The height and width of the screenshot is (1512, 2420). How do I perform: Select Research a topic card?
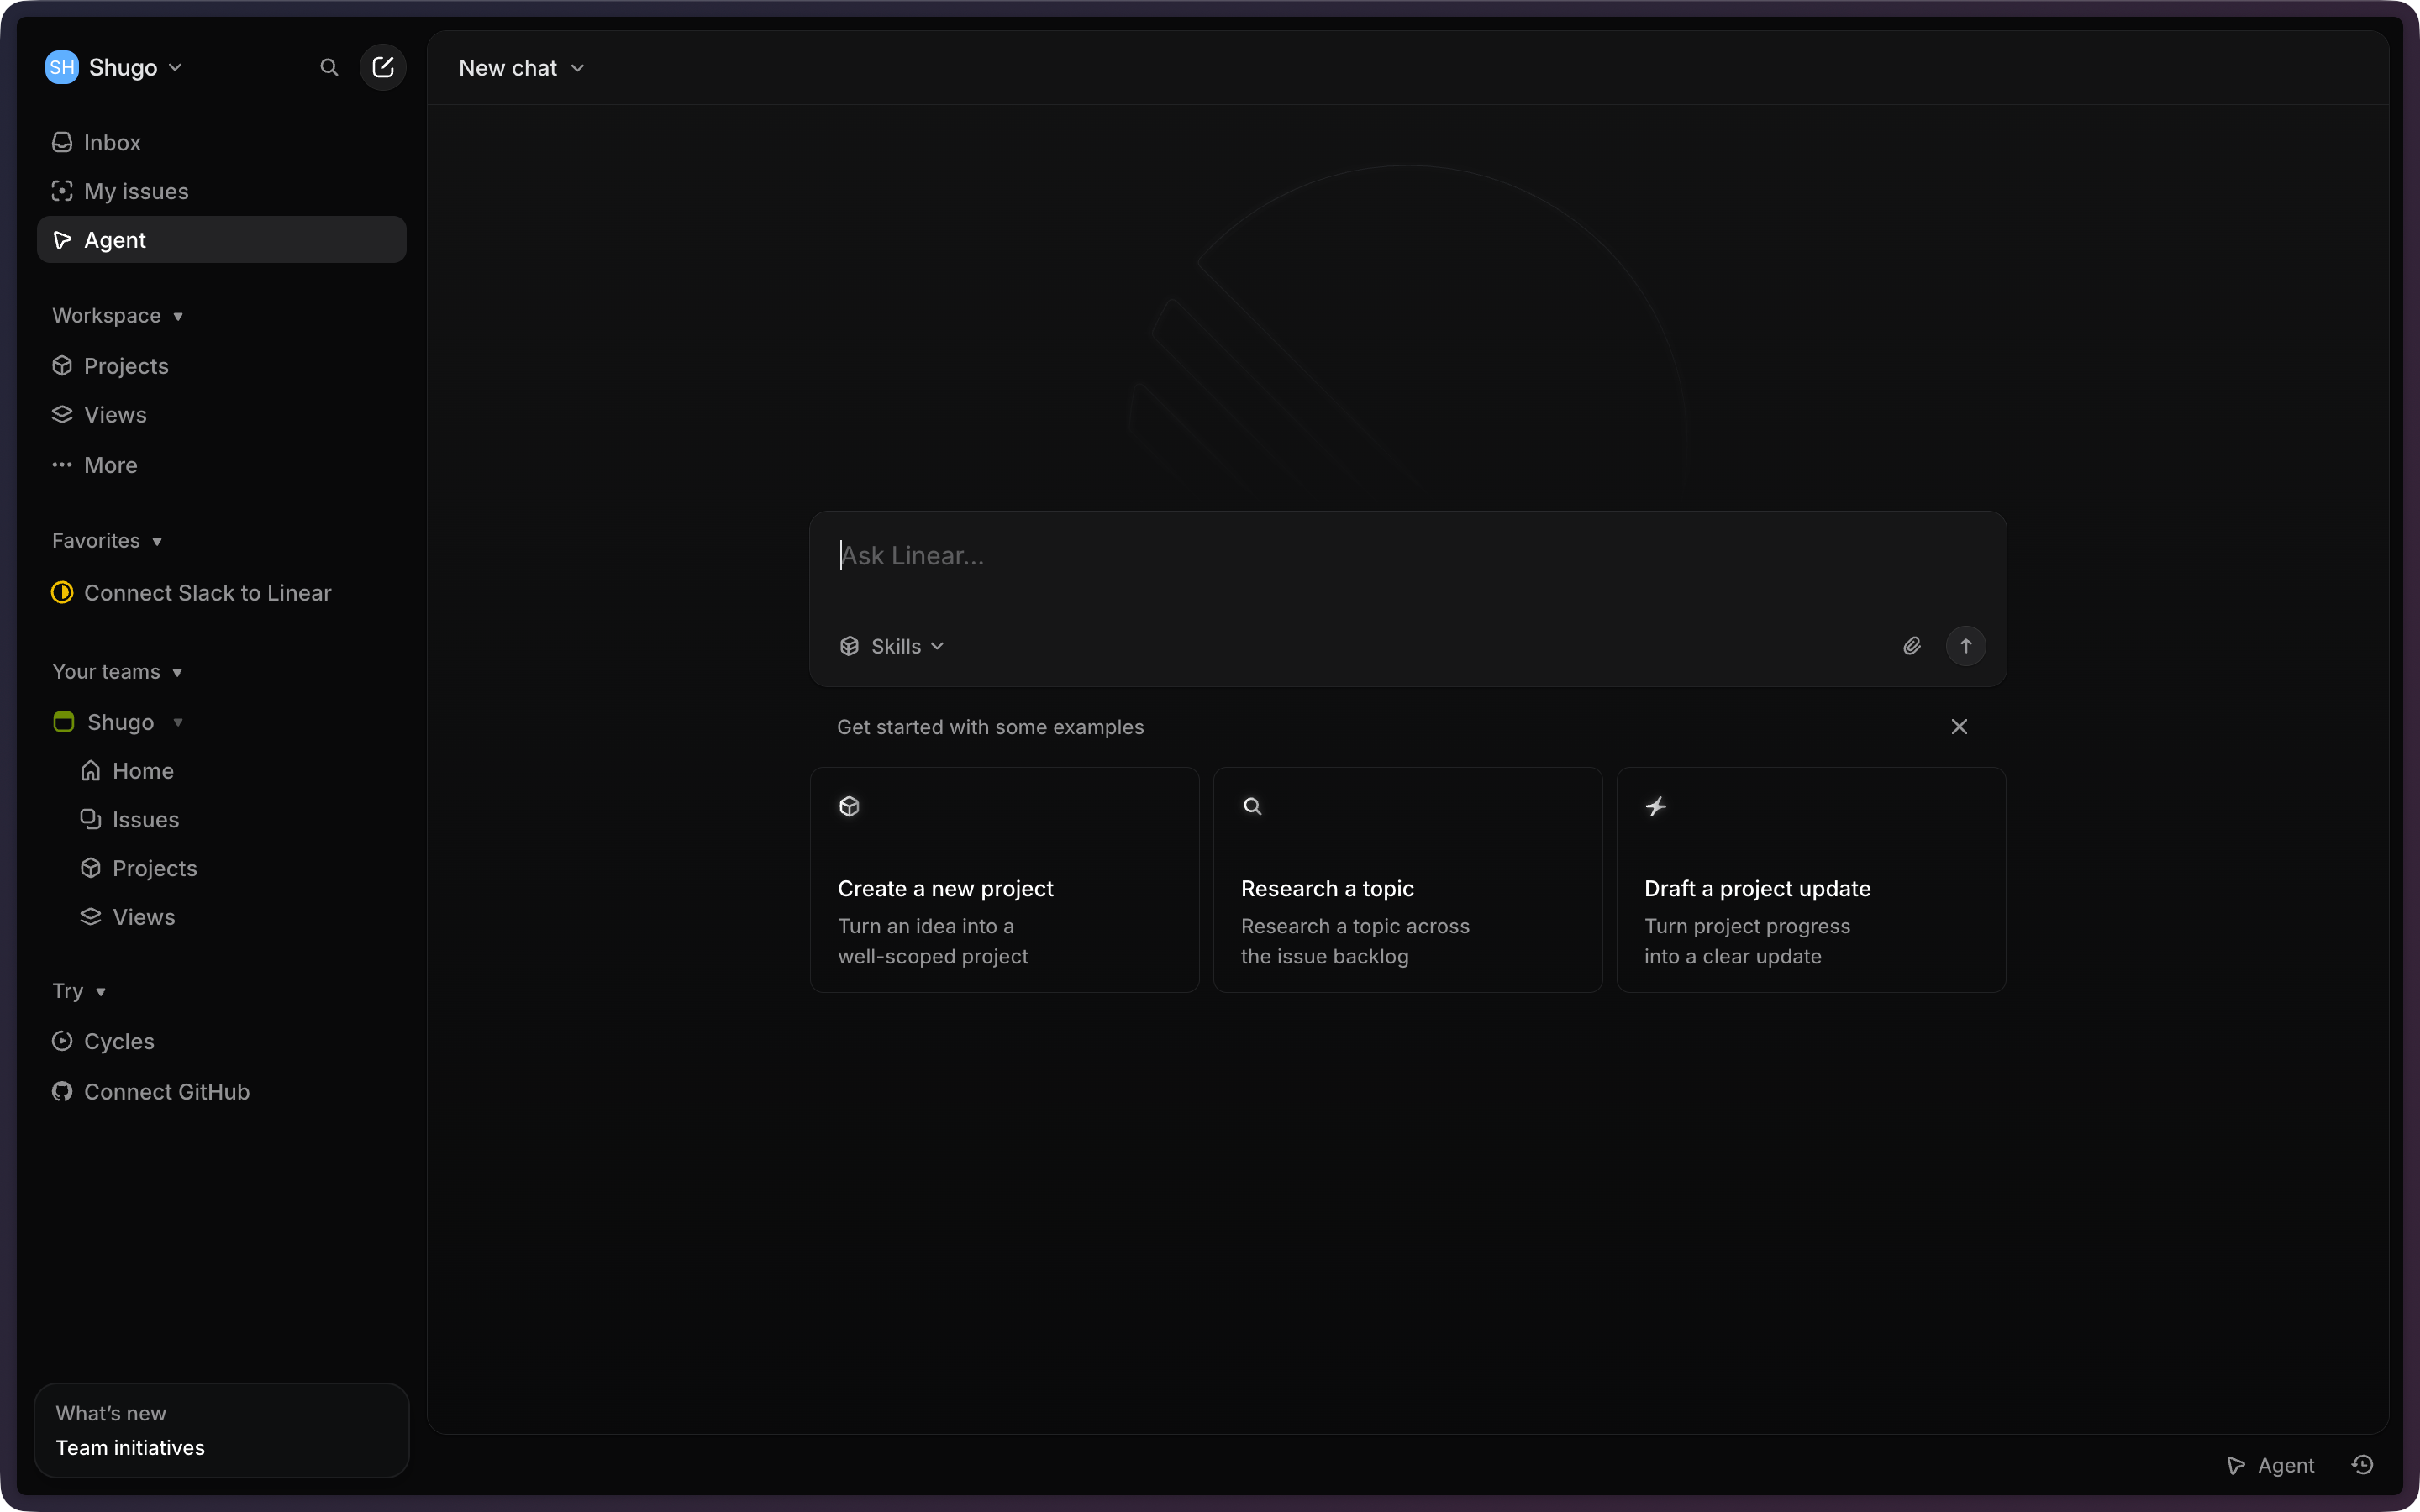pyautogui.click(x=1407, y=880)
